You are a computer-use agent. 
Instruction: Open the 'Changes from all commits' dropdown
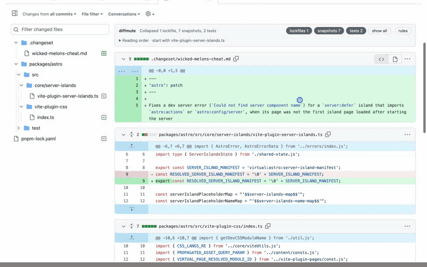click(x=49, y=14)
